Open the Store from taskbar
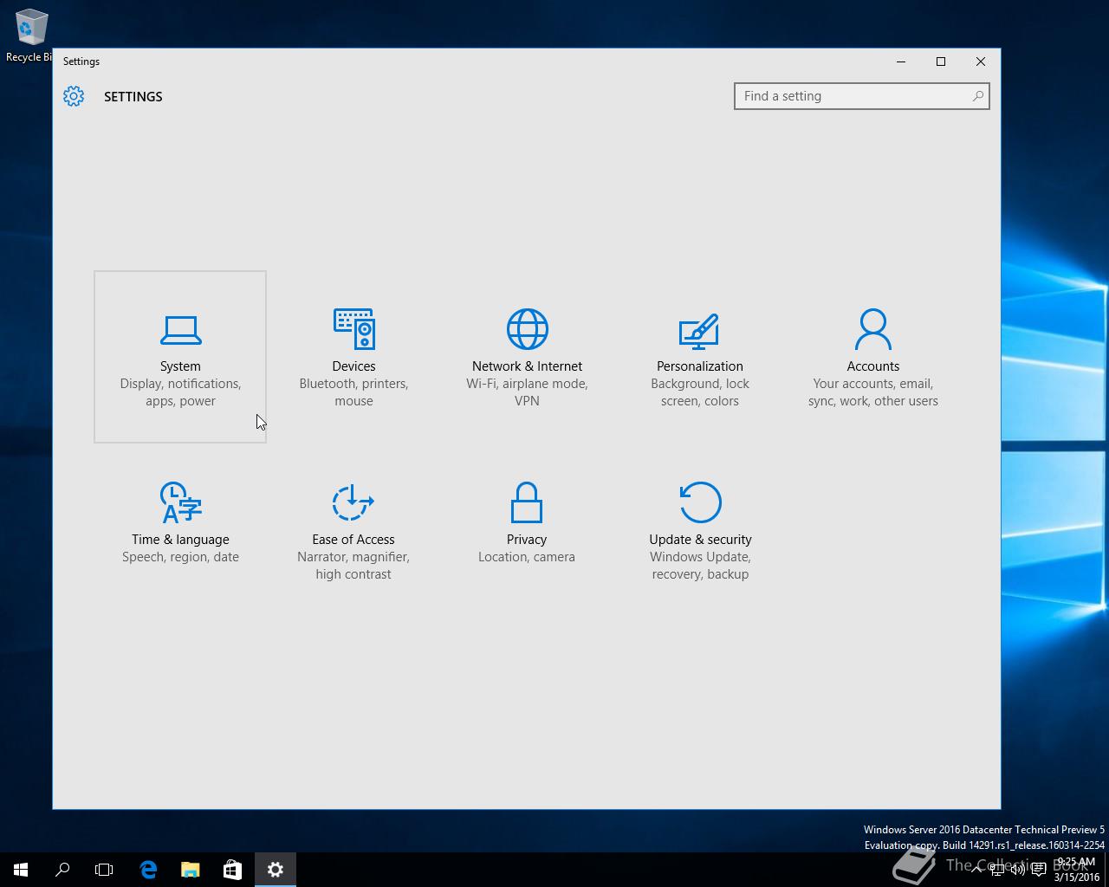This screenshot has height=887, width=1109. tap(232, 870)
